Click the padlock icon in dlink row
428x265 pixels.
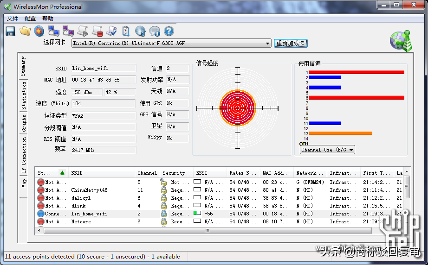tap(163, 206)
